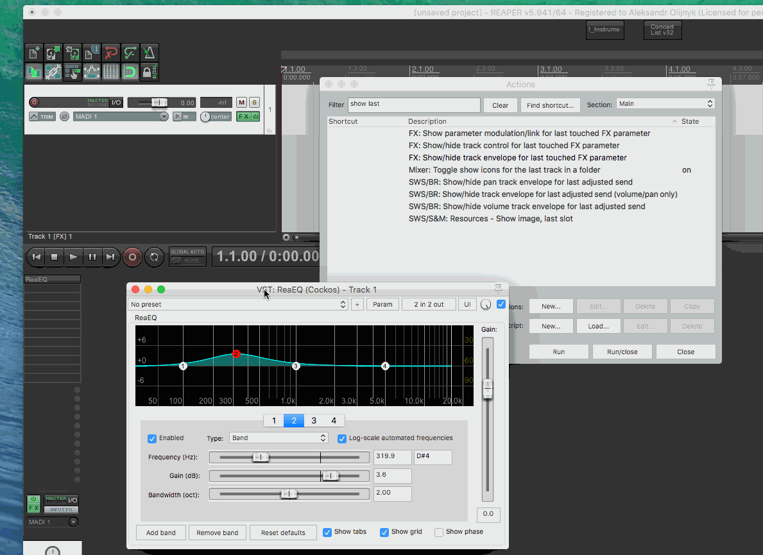Uncheck Log-scale automated frequencies

pyautogui.click(x=342, y=438)
